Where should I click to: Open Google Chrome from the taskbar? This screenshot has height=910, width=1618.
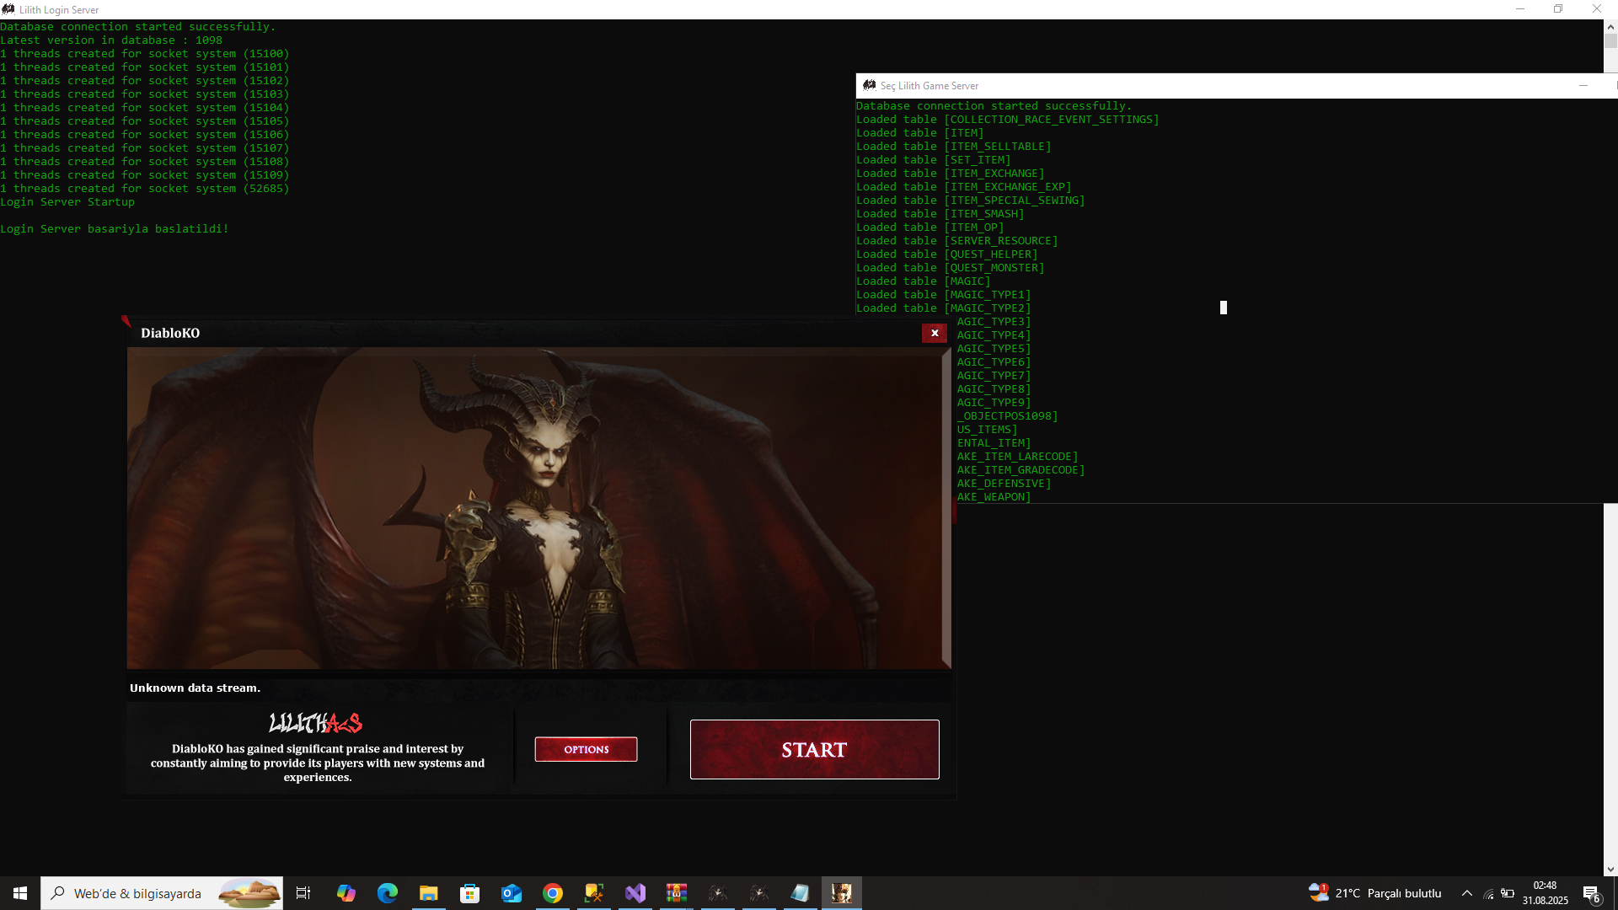(553, 893)
